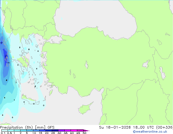This screenshot has width=173, height=134.
Task: Click the '8' precipitation value on map
Action: 7,80
